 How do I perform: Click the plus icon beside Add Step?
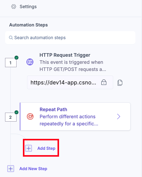tap(29, 148)
